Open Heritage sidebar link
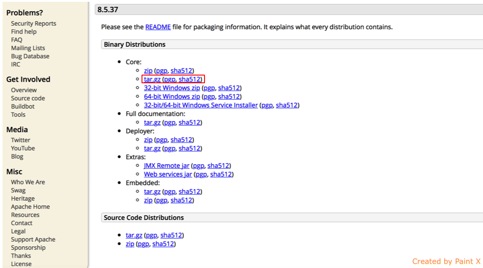This screenshot has width=483, height=268. 23,199
